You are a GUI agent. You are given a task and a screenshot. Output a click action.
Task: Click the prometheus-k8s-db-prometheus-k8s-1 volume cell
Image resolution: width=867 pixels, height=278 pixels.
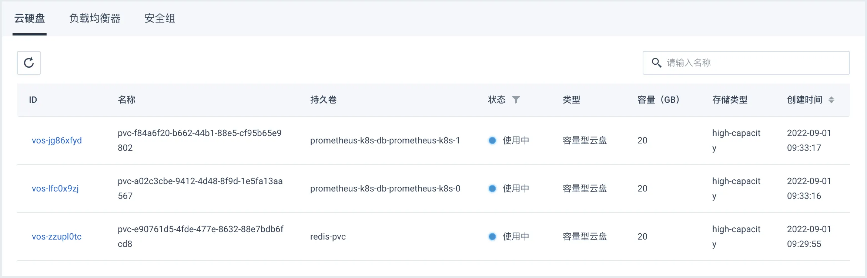[x=385, y=140]
